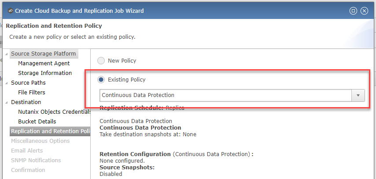Select the New Policy radio button
The image size is (376, 179).
coord(101,60)
